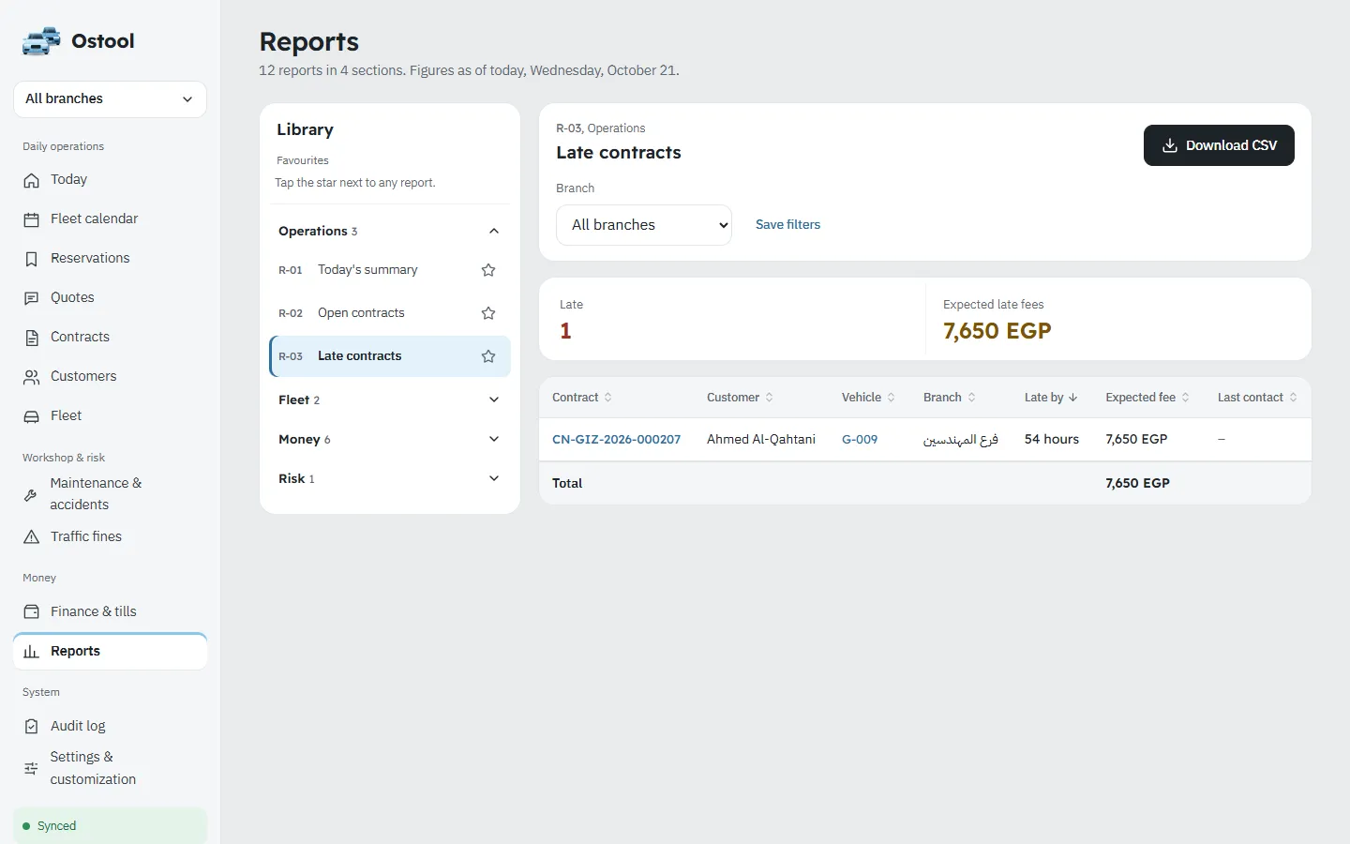Viewport: 1350px width, 844px height.
Task: Click the Fleet car icon
Action: click(x=32, y=416)
